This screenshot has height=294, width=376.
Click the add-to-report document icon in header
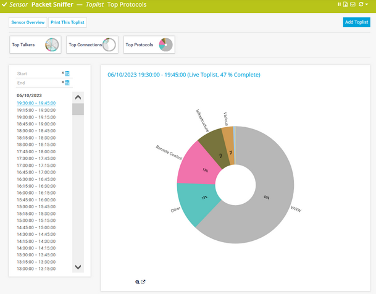coord(345,4)
